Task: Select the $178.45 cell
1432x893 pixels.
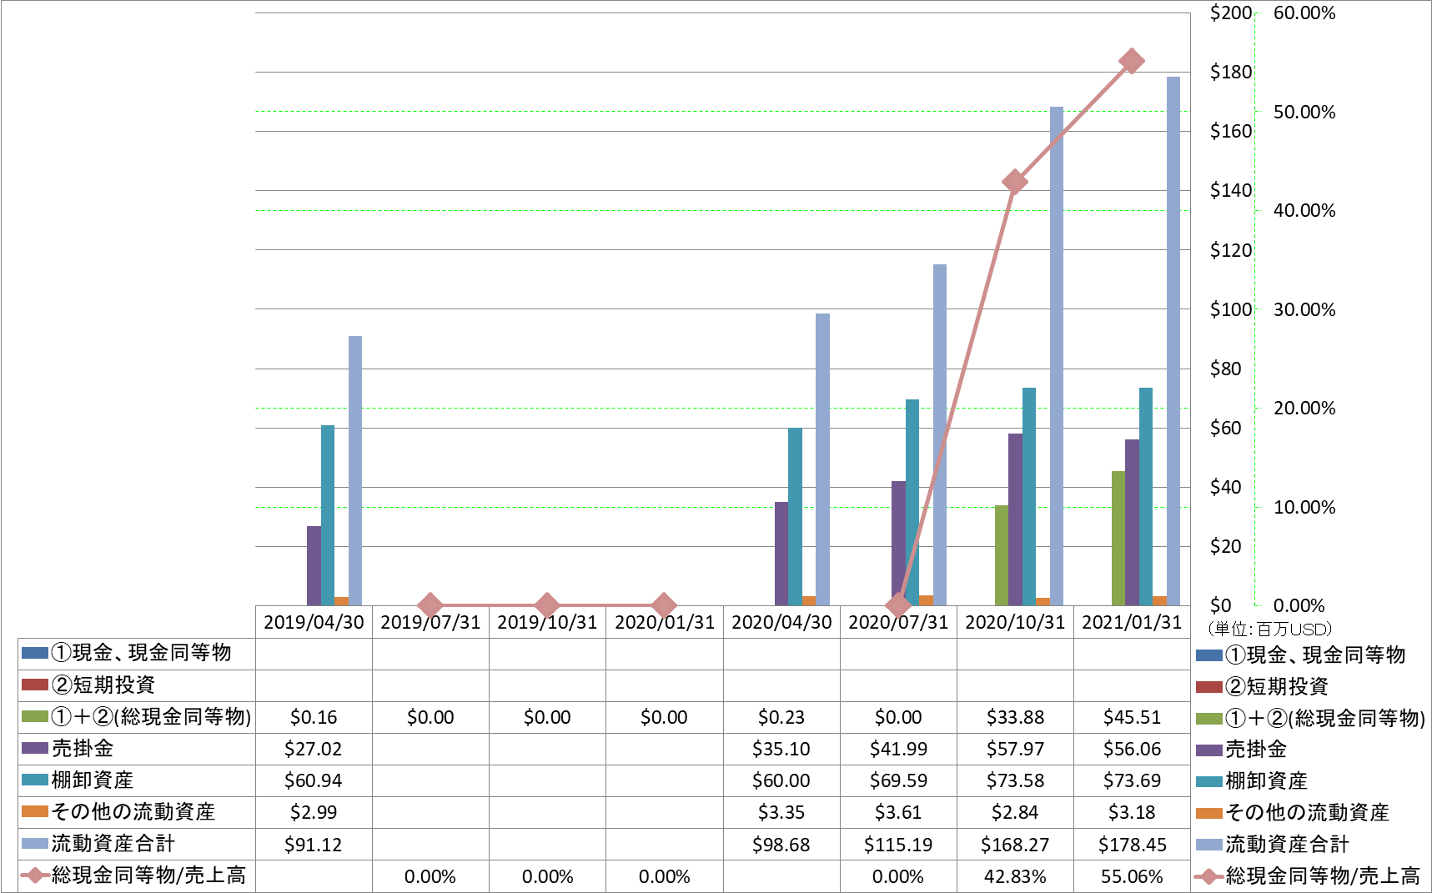Action: coord(1132,844)
